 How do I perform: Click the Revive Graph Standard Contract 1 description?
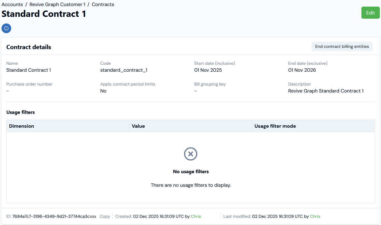[x=326, y=91]
